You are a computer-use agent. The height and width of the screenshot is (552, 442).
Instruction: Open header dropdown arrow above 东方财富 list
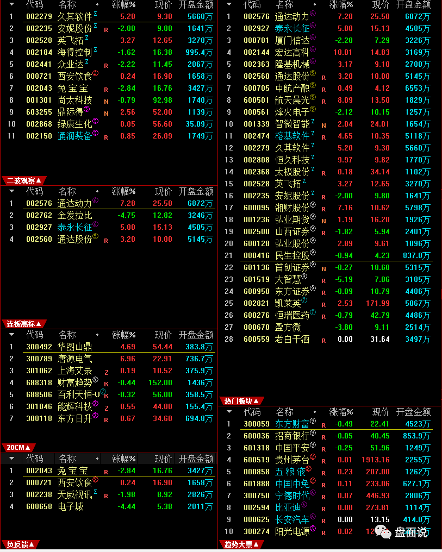coord(229,411)
